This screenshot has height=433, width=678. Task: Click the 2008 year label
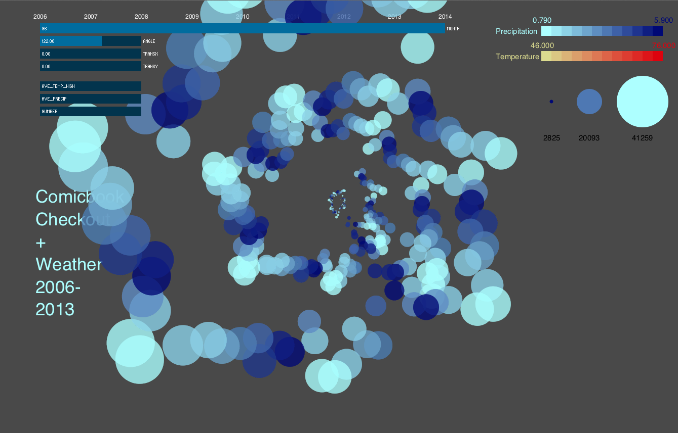pos(141,17)
